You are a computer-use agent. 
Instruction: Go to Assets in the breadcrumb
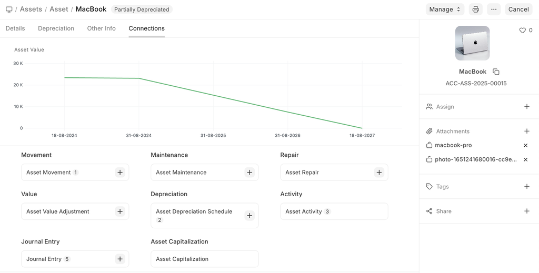tap(31, 9)
